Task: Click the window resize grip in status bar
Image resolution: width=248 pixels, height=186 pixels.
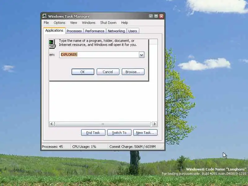Action: (163, 148)
